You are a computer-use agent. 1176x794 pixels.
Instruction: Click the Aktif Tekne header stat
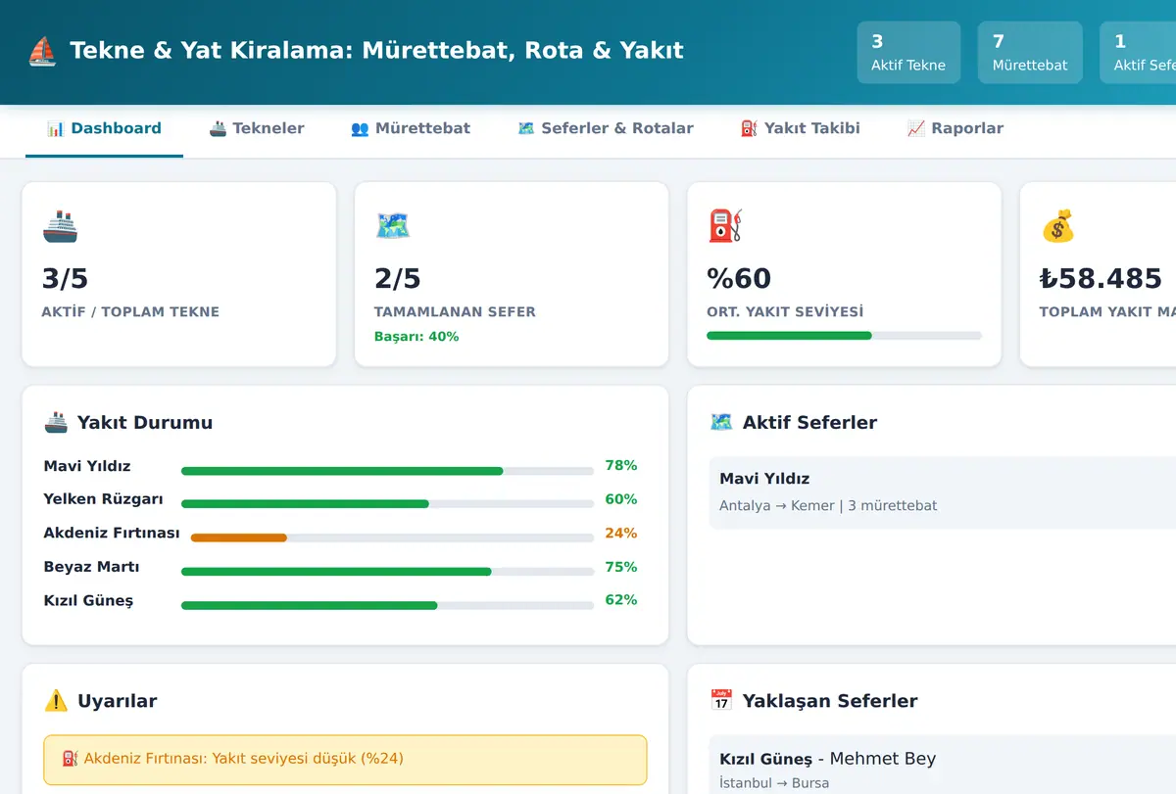click(x=908, y=53)
